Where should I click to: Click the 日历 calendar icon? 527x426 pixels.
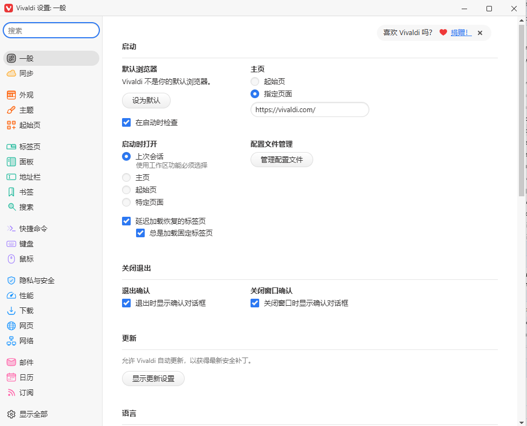click(11, 377)
